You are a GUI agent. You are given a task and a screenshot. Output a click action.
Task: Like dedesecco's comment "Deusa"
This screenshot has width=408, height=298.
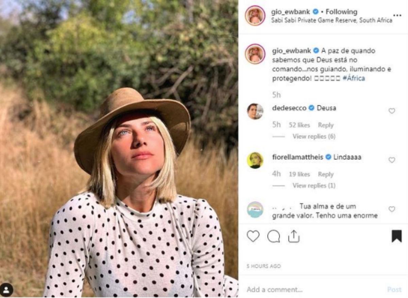(x=392, y=111)
